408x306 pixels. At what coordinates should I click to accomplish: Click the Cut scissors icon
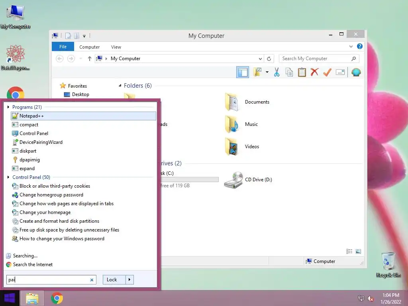point(277,72)
